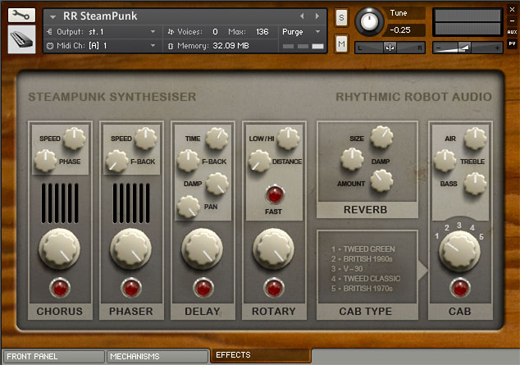Image resolution: width=520 pixels, height=365 pixels.
Task: Mute the instrument with M button
Action: pyautogui.click(x=341, y=43)
